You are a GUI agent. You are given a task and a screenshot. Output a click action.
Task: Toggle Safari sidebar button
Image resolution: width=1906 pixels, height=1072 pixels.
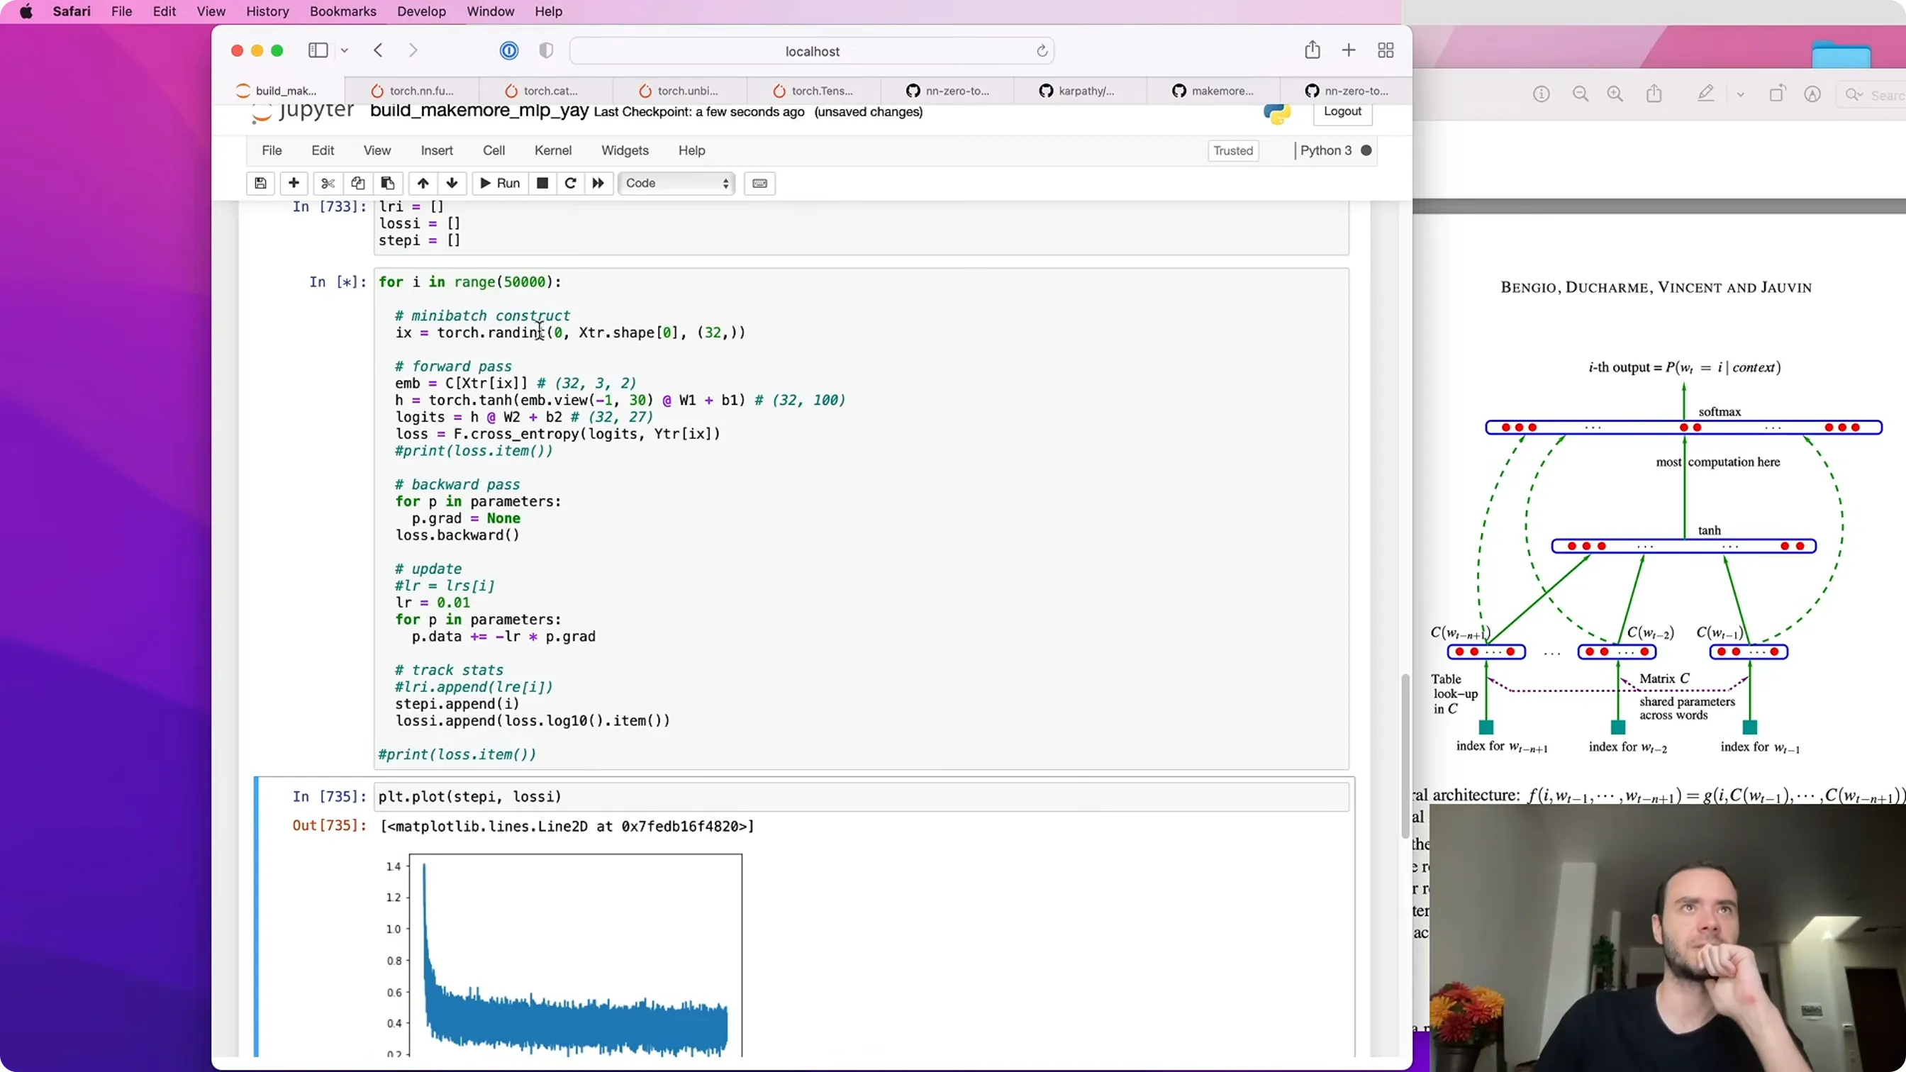tap(318, 50)
